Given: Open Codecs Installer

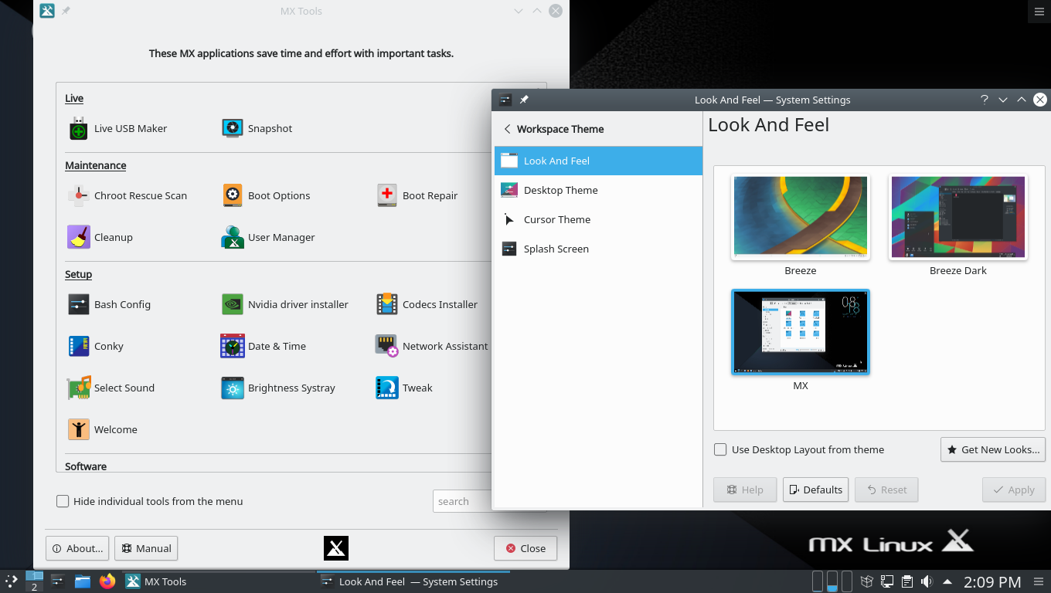Looking at the screenshot, I should click(x=427, y=304).
